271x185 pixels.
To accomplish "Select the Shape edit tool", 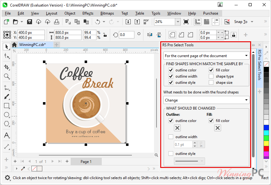I will coord(7,56).
